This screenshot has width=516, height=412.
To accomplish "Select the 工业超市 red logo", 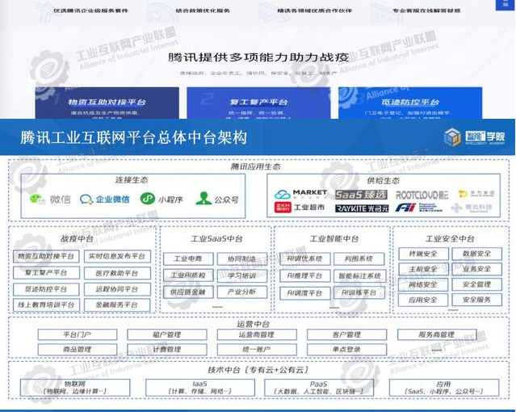I will pos(283,208).
